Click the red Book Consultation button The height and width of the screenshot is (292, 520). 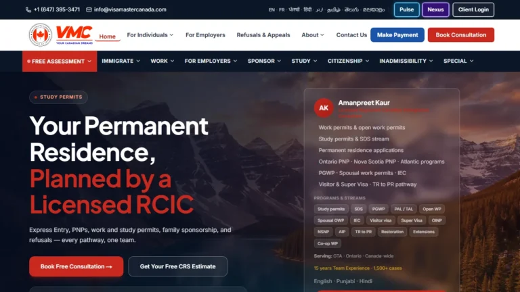(x=461, y=34)
